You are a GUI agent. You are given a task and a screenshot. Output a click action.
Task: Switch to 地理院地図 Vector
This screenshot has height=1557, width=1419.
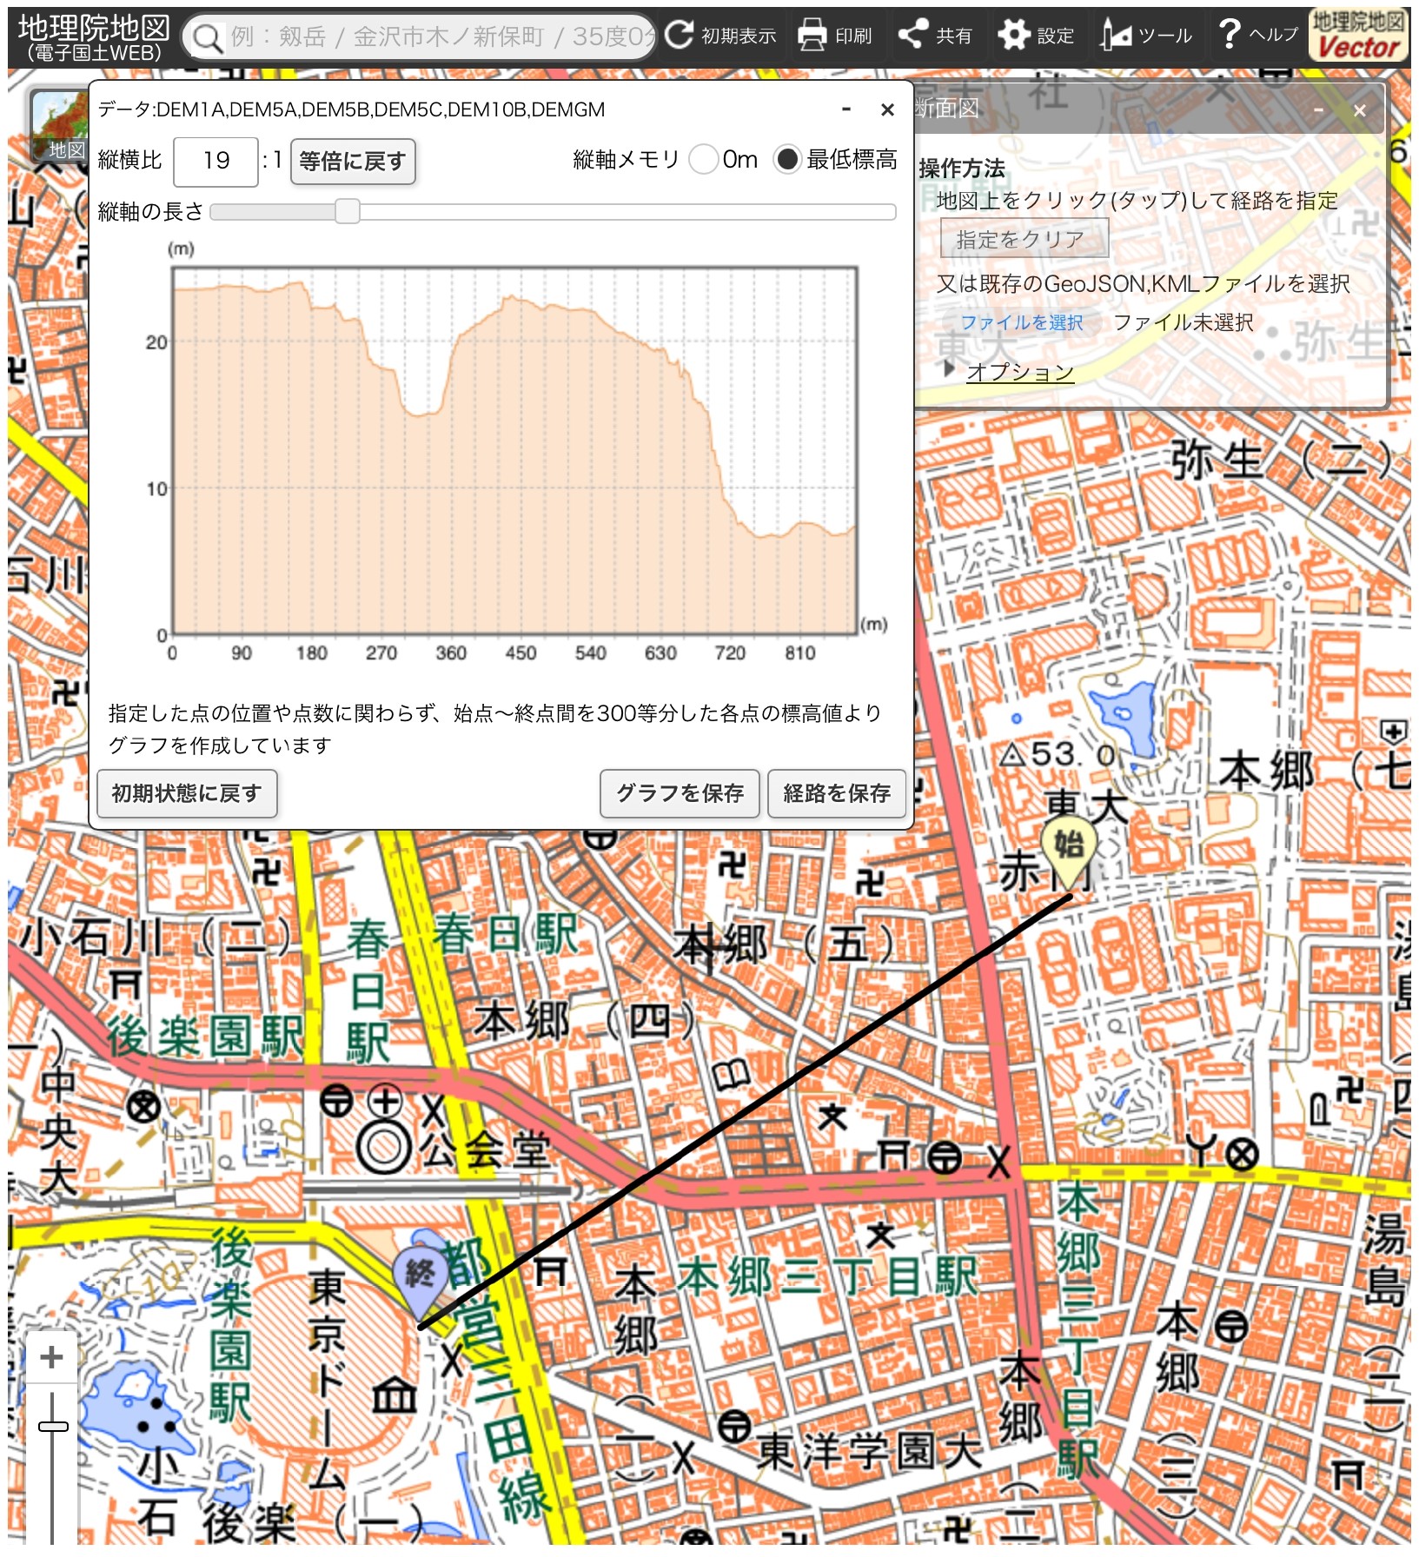[1357, 36]
